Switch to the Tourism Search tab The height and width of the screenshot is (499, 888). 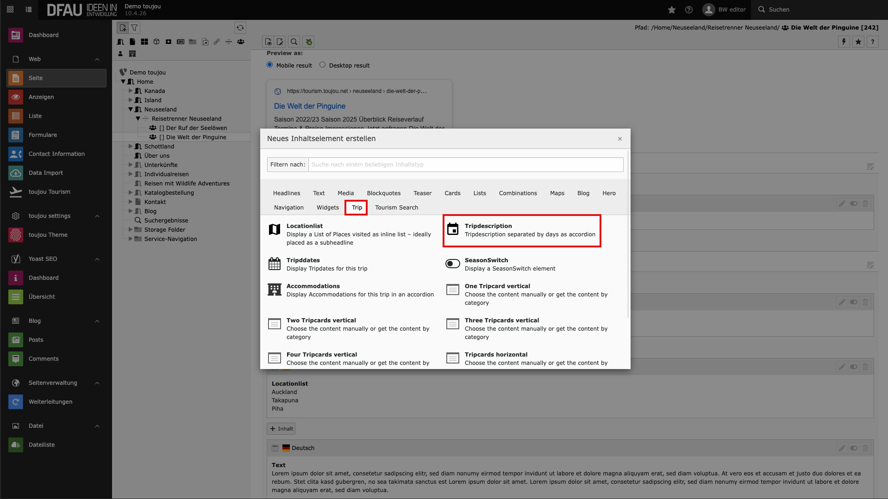[396, 208]
